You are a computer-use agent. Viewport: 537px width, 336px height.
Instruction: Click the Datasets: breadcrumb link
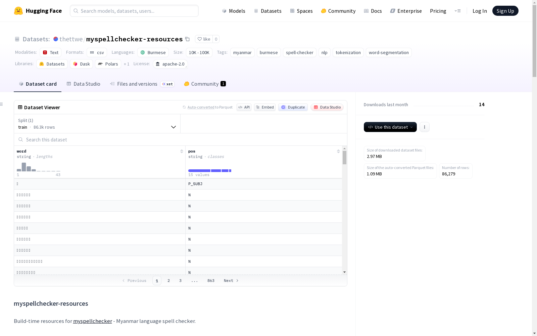(x=36, y=39)
